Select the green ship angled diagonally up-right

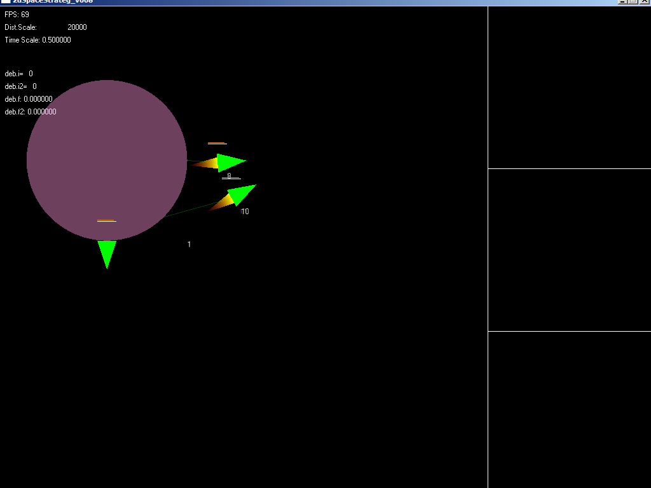coord(242,193)
